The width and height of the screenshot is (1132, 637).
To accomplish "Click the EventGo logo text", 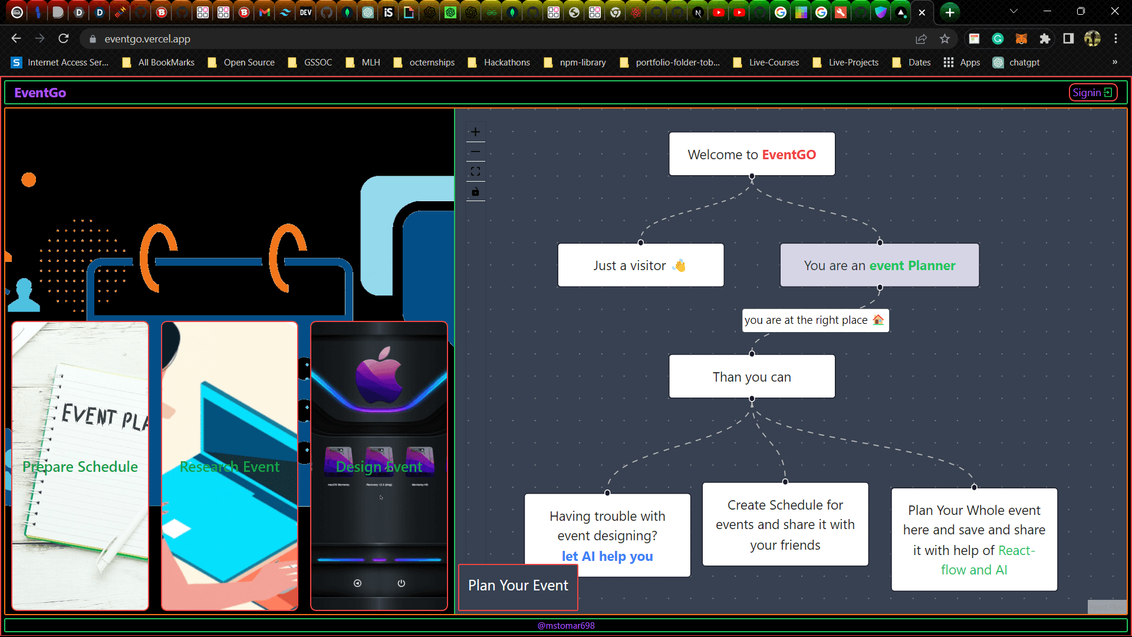I will [x=40, y=93].
